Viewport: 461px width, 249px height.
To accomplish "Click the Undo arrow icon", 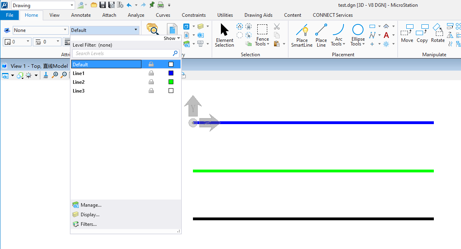I will [x=129, y=5].
